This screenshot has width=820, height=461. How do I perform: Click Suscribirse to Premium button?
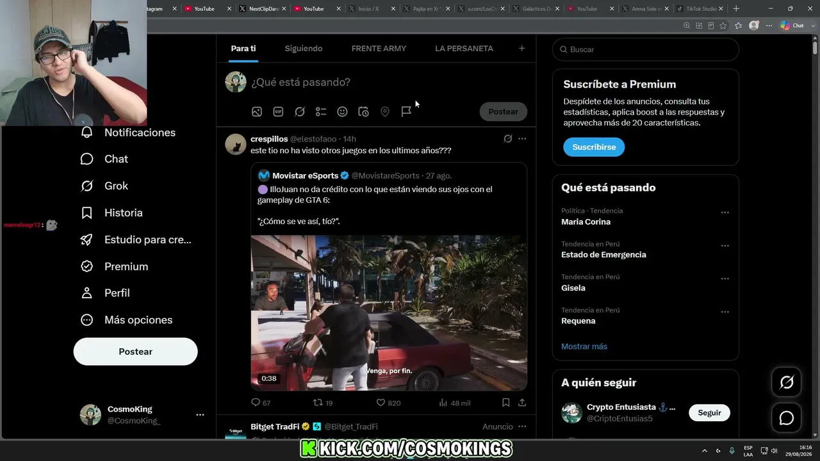(x=594, y=147)
